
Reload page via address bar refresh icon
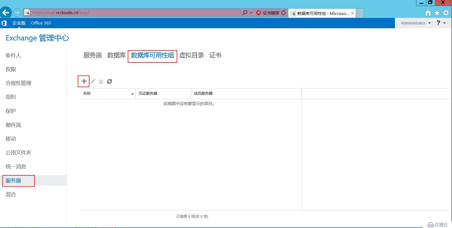tap(283, 12)
